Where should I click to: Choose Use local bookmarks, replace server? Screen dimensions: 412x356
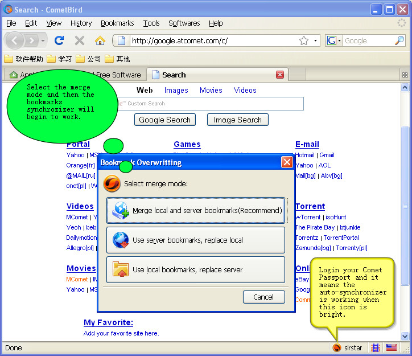196,270
